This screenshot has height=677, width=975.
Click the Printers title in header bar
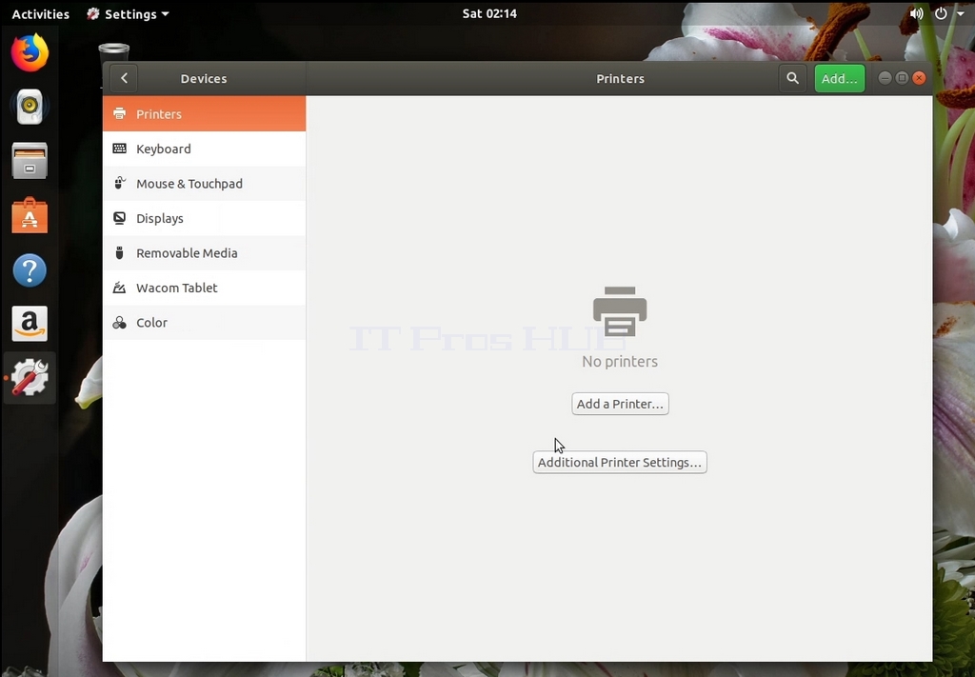pos(620,78)
